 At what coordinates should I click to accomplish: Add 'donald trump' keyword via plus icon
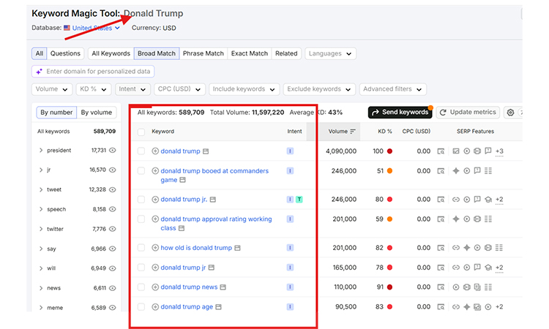(155, 151)
